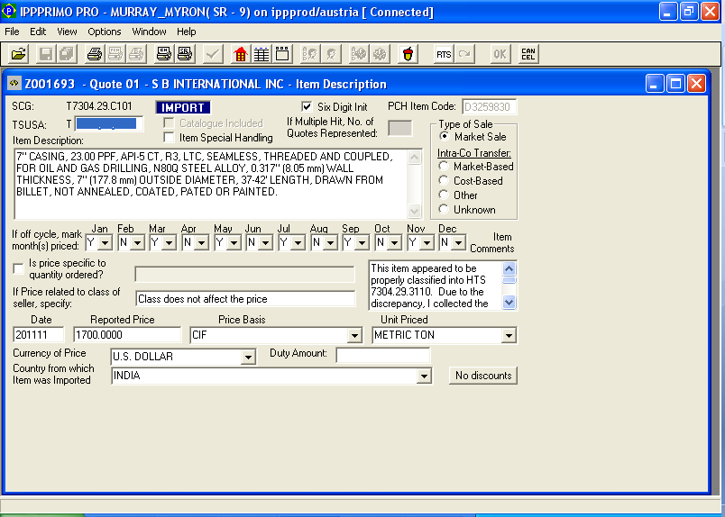The width and height of the screenshot is (725, 517).
Task: Open the Country INDIA dropdown list
Action: (424, 376)
